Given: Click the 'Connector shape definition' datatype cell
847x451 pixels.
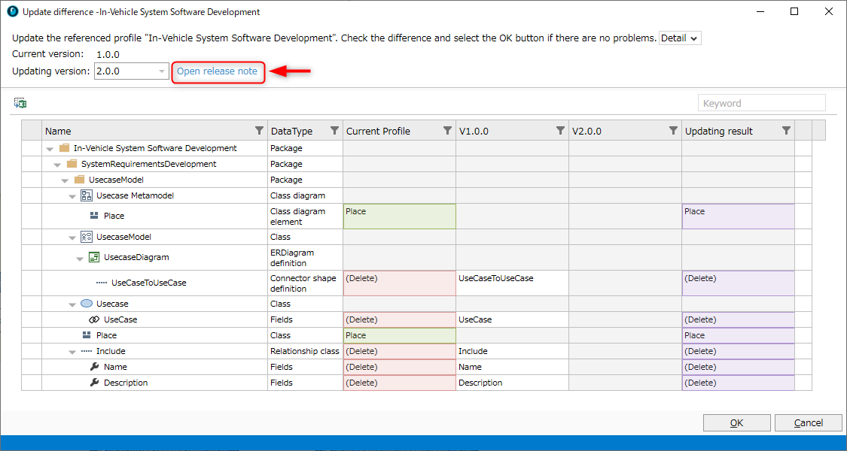Looking at the screenshot, I should pyautogui.click(x=305, y=283).
